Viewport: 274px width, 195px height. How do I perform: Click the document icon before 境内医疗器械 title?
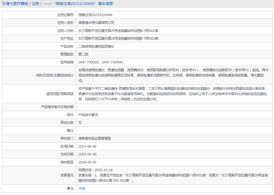[4, 4]
